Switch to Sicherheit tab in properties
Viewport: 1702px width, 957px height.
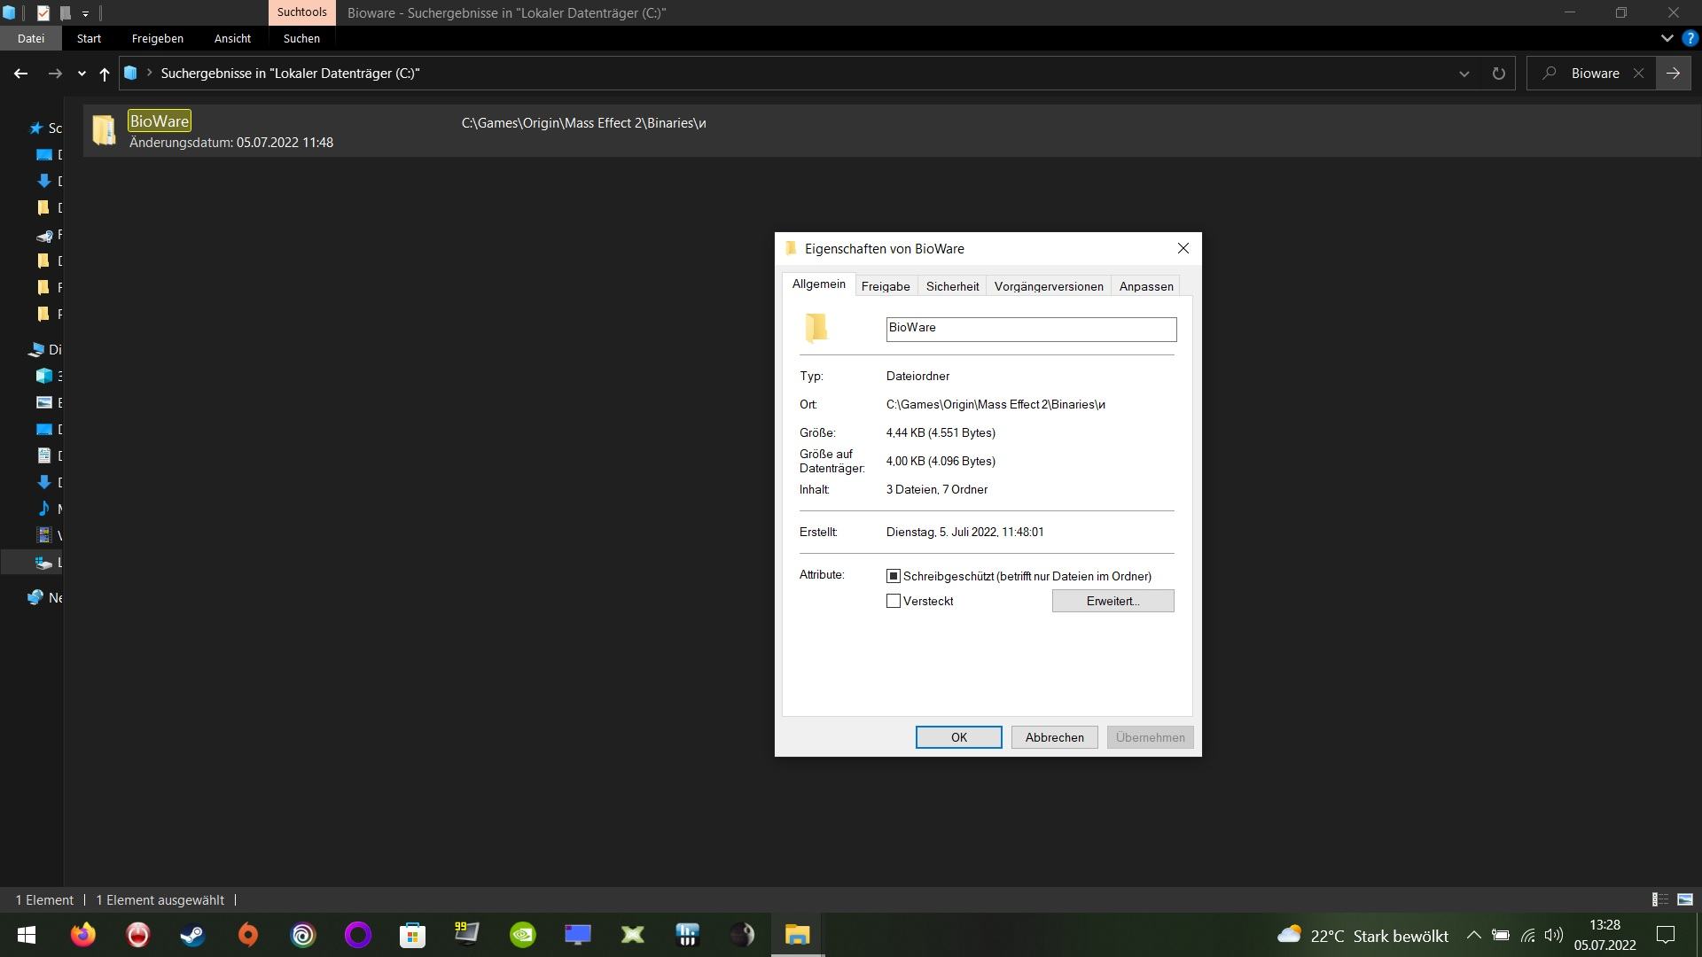click(x=952, y=286)
